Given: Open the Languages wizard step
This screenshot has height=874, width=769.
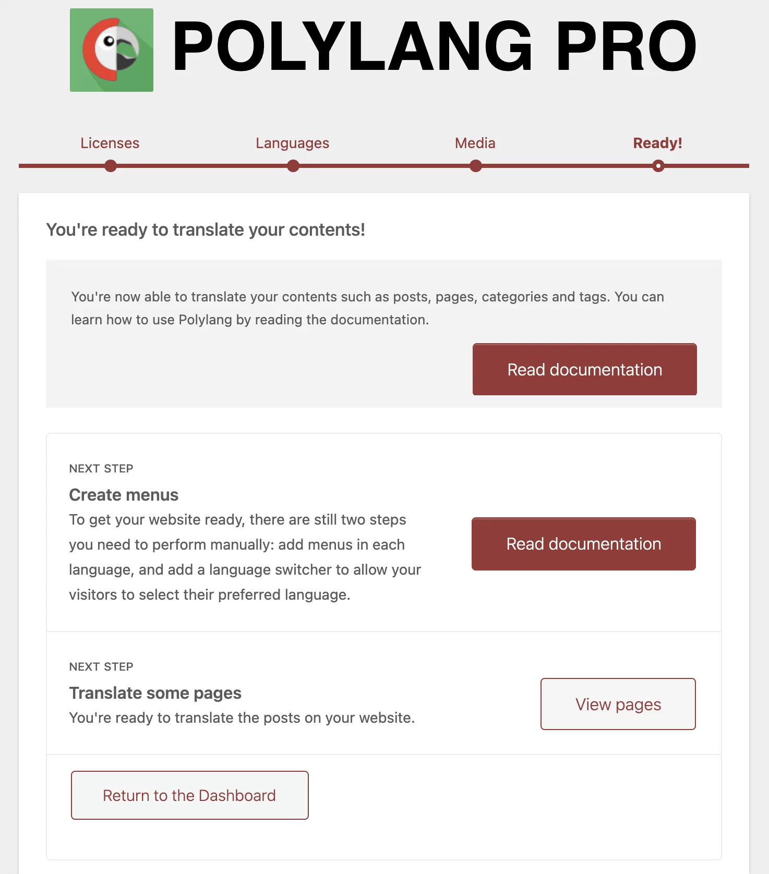Looking at the screenshot, I should click(x=292, y=143).
